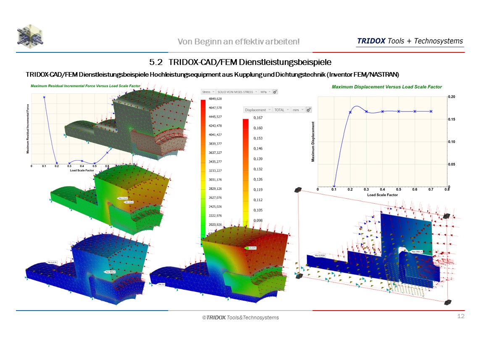
Task: Open the stress legend settings gear
Action: coord(275,92)
